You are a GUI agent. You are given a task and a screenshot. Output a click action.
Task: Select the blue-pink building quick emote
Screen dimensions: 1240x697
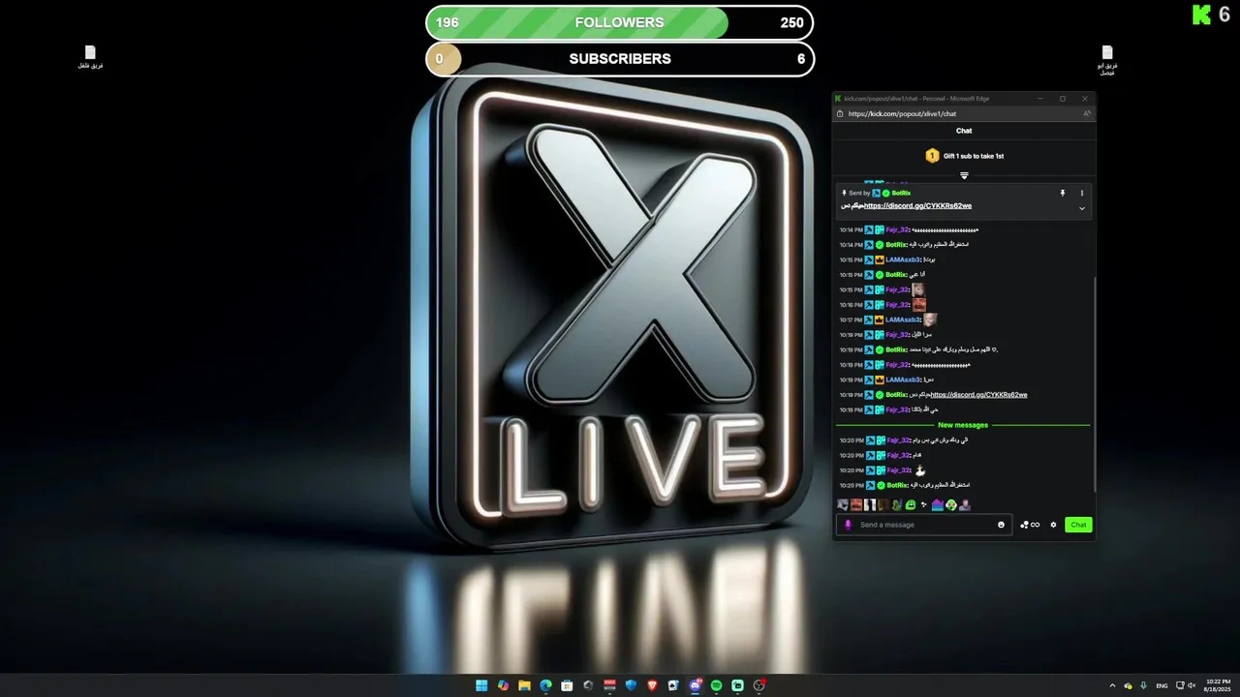(x=938, y=504)
